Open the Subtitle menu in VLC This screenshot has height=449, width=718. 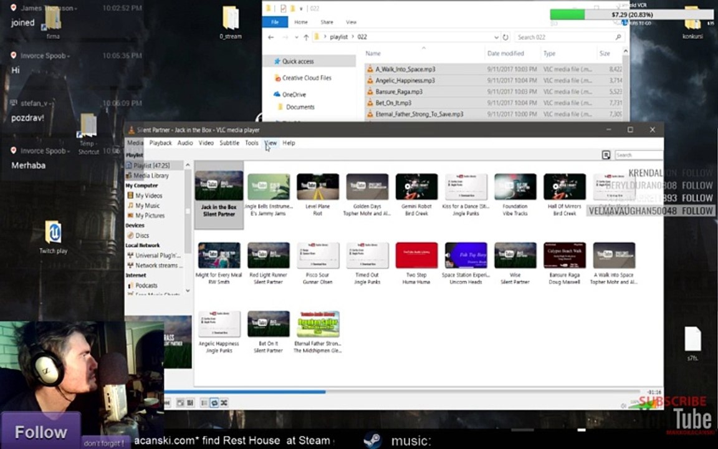pos(229,143)
